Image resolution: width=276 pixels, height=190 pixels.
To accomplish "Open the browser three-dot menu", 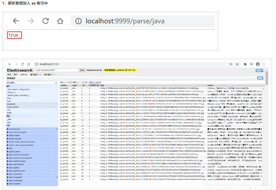I will (x=264, y=64).
